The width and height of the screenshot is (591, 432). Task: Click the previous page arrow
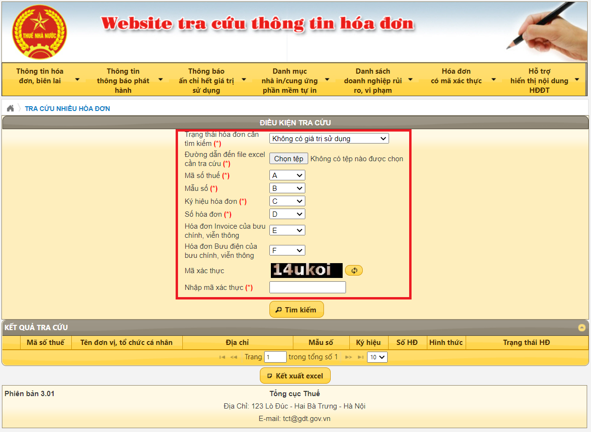[x=233, y=357]
